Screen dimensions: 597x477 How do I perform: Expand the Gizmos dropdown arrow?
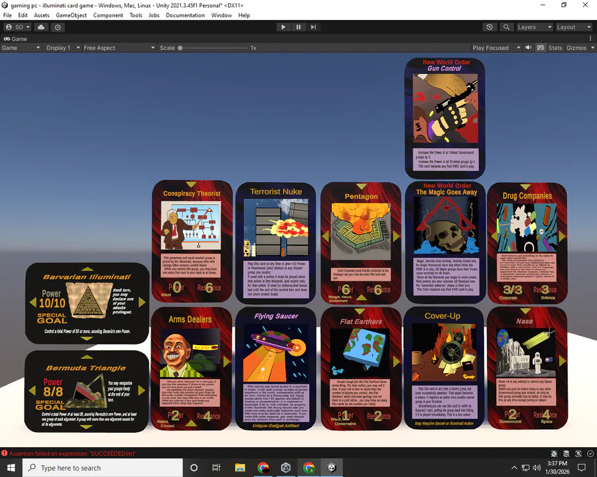tap(592, 48)
